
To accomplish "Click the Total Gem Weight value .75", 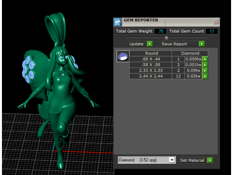I will coord(160,31).
